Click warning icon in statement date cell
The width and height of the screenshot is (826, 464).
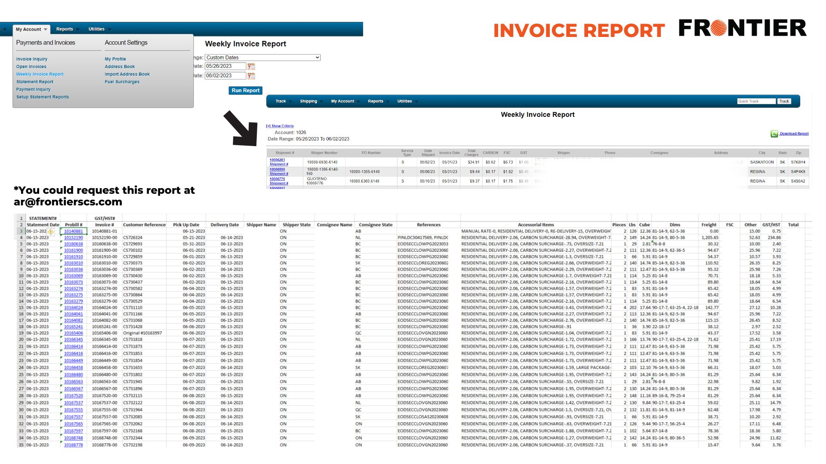[51, 232]
